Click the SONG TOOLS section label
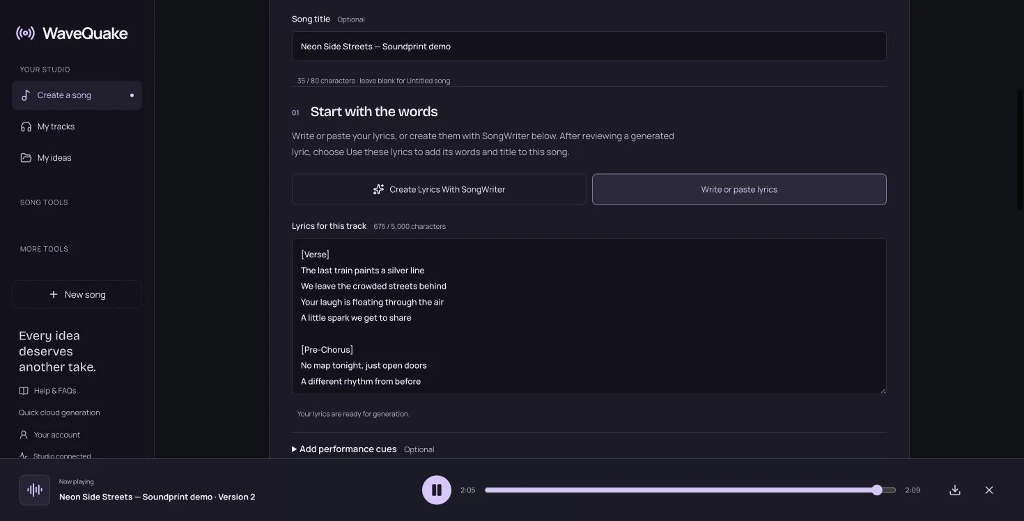The height and width of the screenshot is (521, 1024). coord(44,202)
